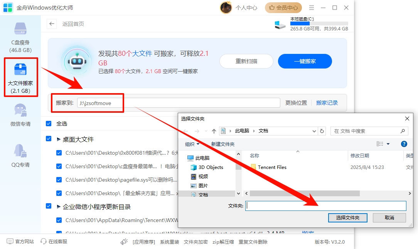This screenshot has width=418, height=249.
Task: Open 个人中心
Action: (x=246, y=8)
